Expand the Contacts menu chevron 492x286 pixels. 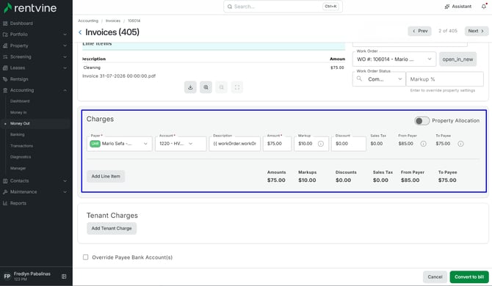[x=65, y=180]
